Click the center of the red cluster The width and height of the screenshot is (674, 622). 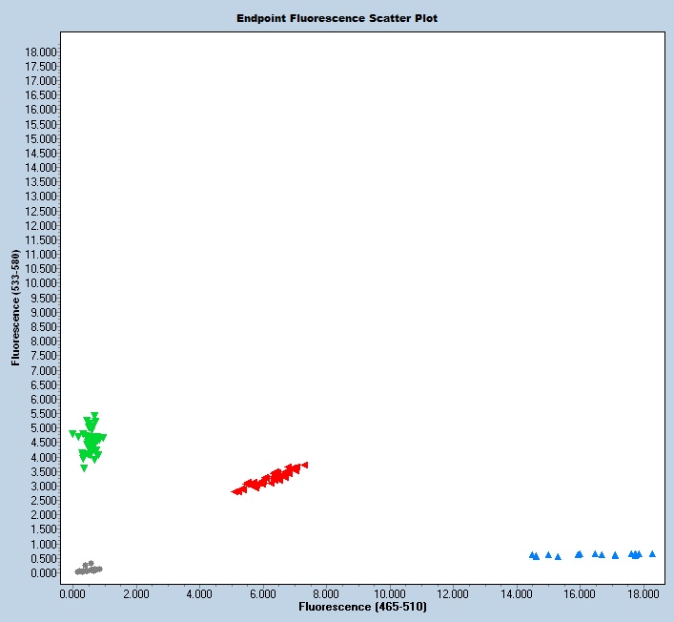(271, 478)
